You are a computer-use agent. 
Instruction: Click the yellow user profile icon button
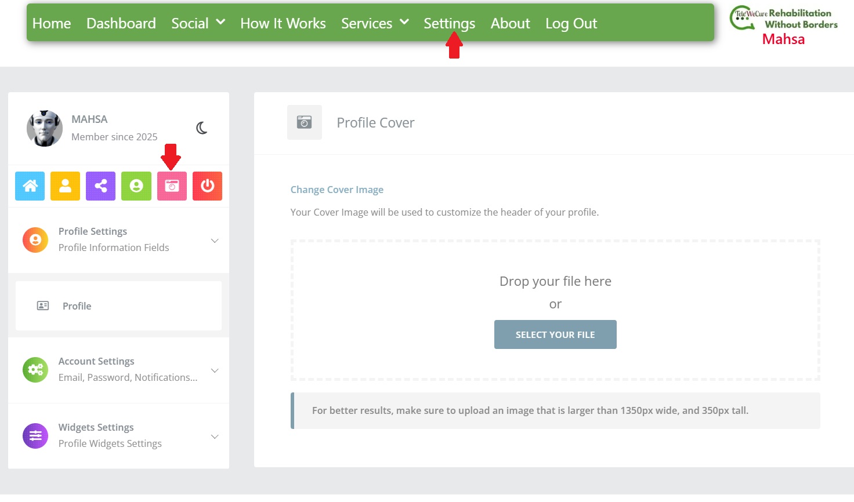[65, 186]
